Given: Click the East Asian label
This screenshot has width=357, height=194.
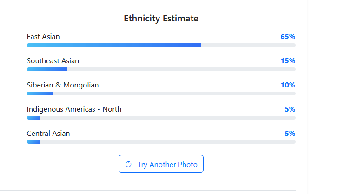Looking at the screenshot, I should 43,36.
